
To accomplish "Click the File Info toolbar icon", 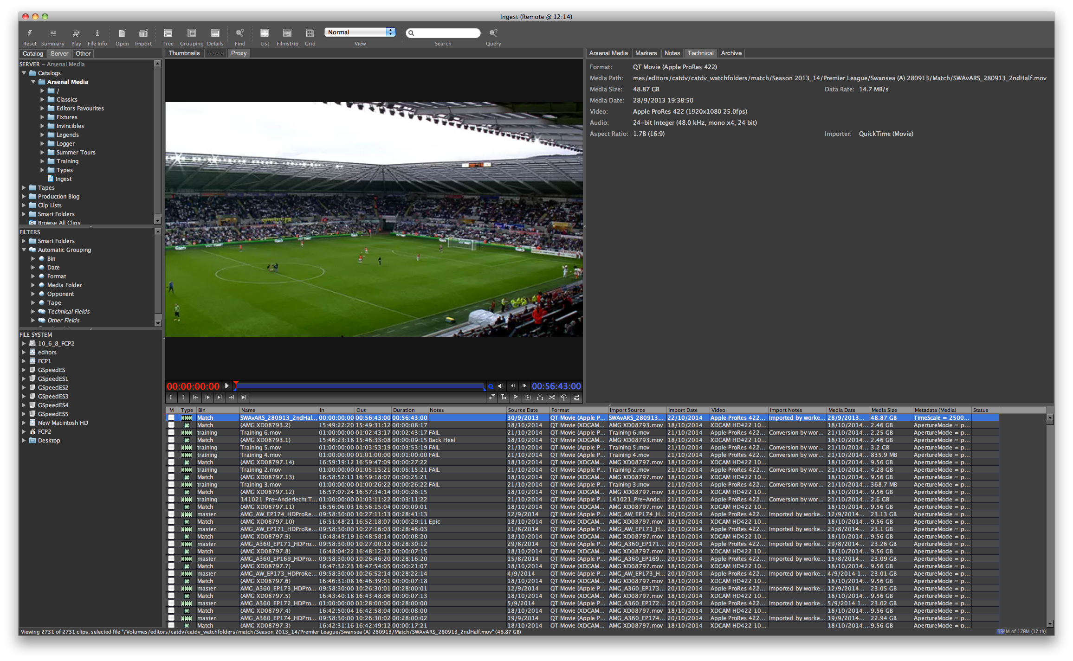I will (x=97, y=33).
